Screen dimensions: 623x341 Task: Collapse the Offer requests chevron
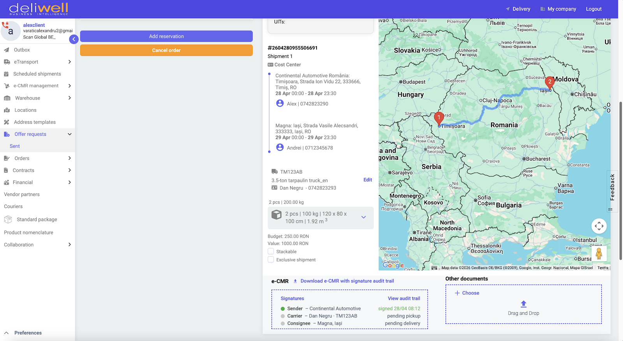[70, 134]
